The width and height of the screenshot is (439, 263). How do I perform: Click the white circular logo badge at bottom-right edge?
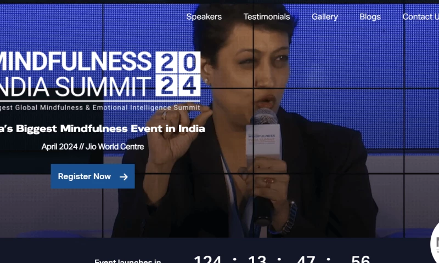[435, 243]
